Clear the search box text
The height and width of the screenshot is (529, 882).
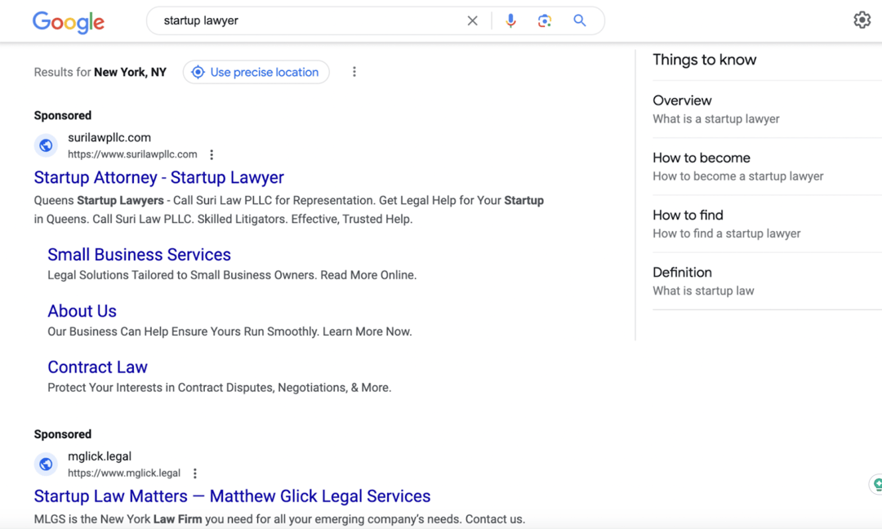[472, 21]
